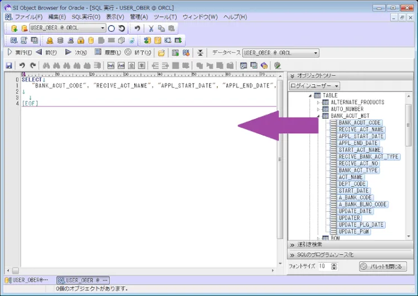Open the SQL実行(O) menu
The height and width of the screenshot is (296, 418).
tap(86, 17)
